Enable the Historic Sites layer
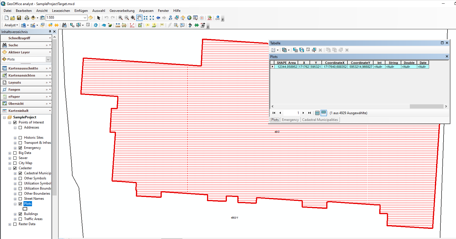The width and height of the screenshot is (456, 239). 20,138
